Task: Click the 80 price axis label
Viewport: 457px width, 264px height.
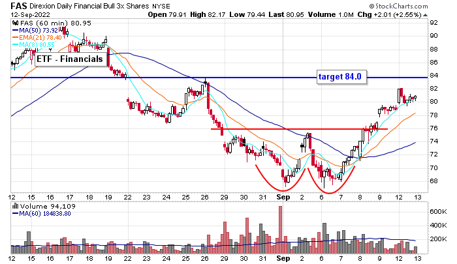Action: [x=433, y=102]
